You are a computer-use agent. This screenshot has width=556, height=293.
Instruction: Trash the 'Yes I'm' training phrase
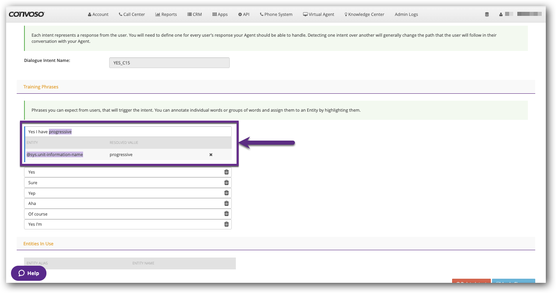click(x=226, y=224)
